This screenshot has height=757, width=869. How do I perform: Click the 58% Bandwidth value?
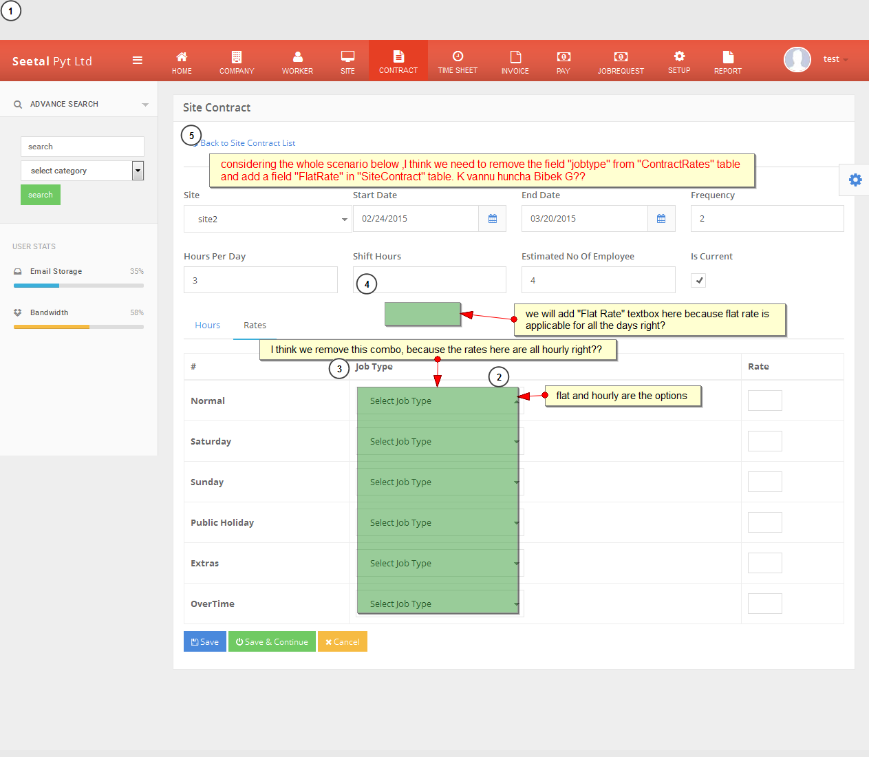tap(137, 312)
